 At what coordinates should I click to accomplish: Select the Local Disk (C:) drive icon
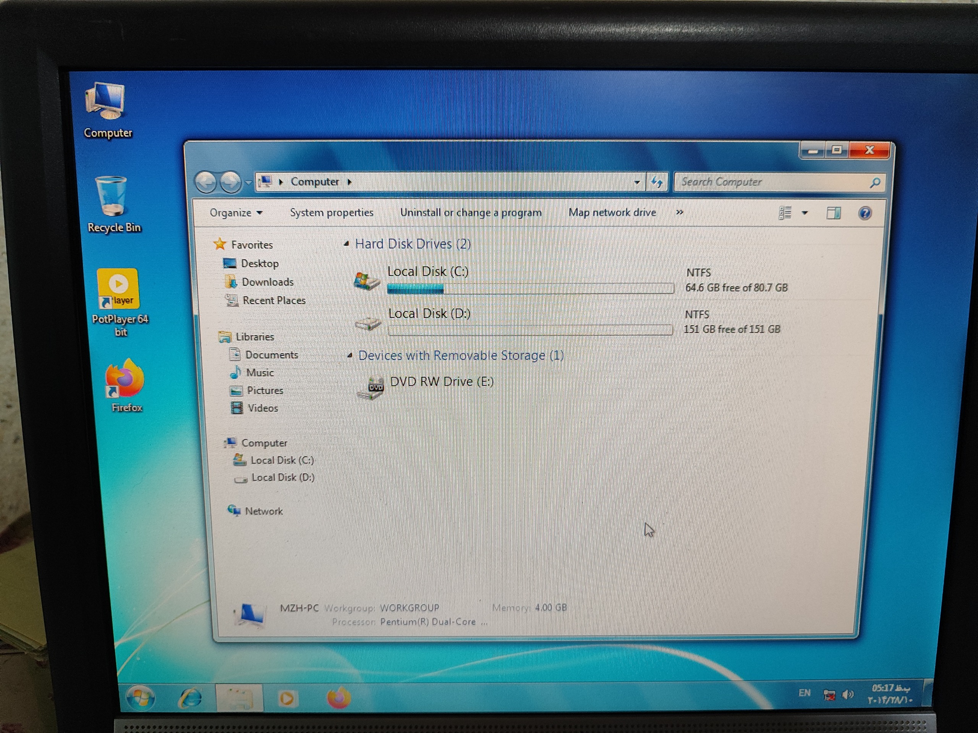click(367, 281)
